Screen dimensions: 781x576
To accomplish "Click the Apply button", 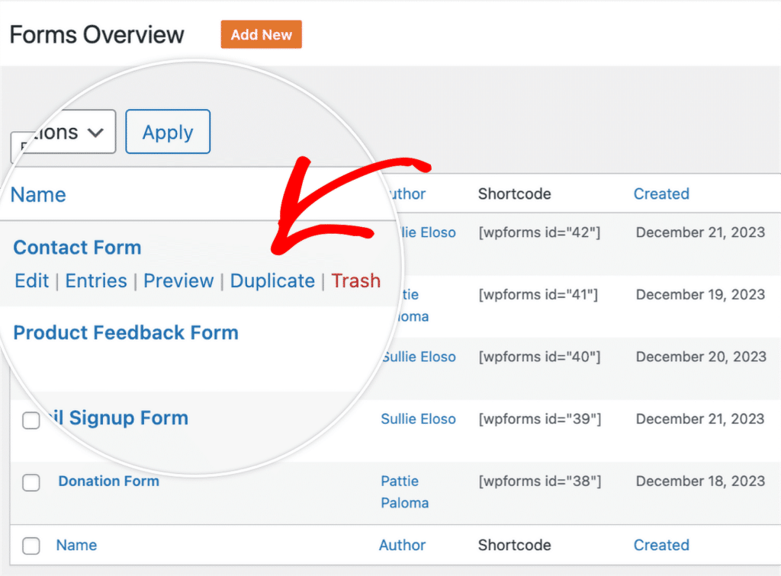I will (167, 131).
